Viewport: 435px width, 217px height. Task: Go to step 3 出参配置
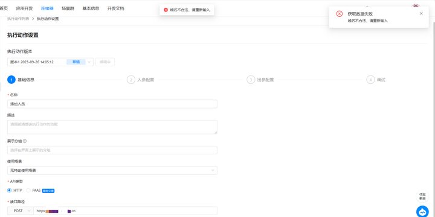(260, 80)
